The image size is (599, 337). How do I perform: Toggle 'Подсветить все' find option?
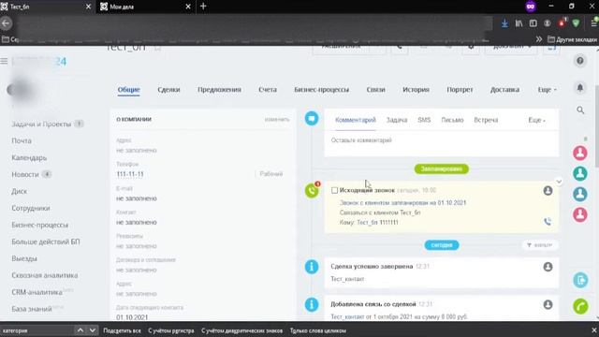122,330
